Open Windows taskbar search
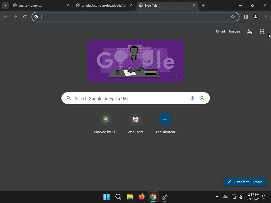This screenshot has height=203, width=271. (118, 197)
